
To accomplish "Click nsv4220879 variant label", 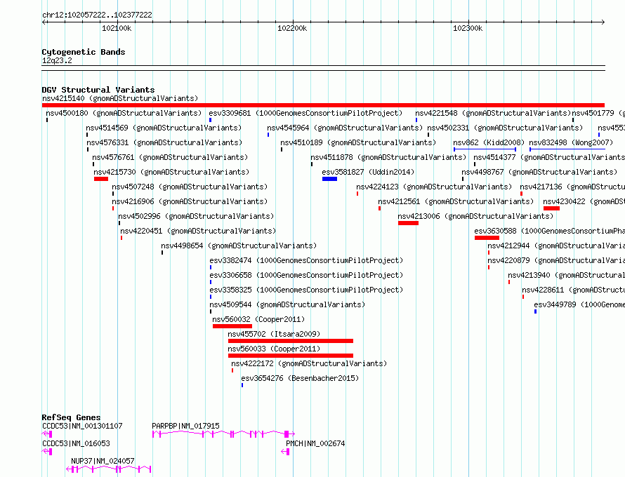I will 556,260.
